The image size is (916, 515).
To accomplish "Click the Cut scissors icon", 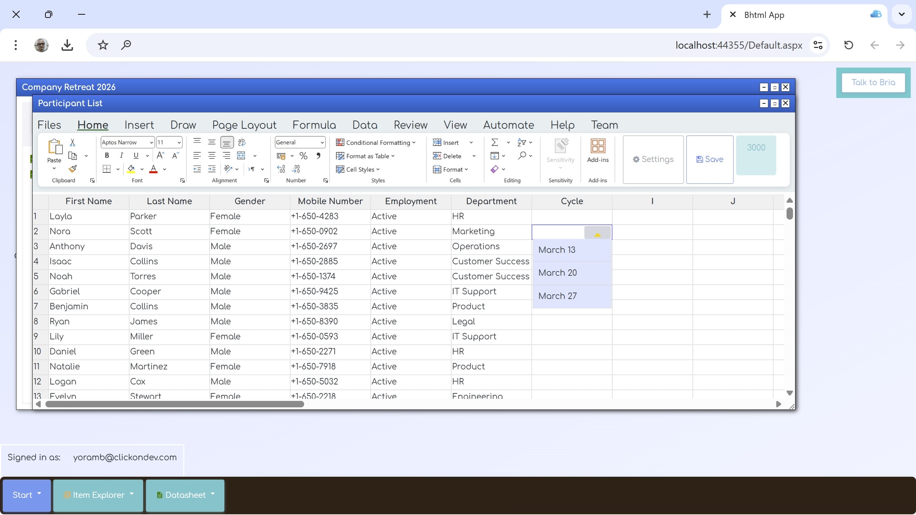I will tap(73, 142).
